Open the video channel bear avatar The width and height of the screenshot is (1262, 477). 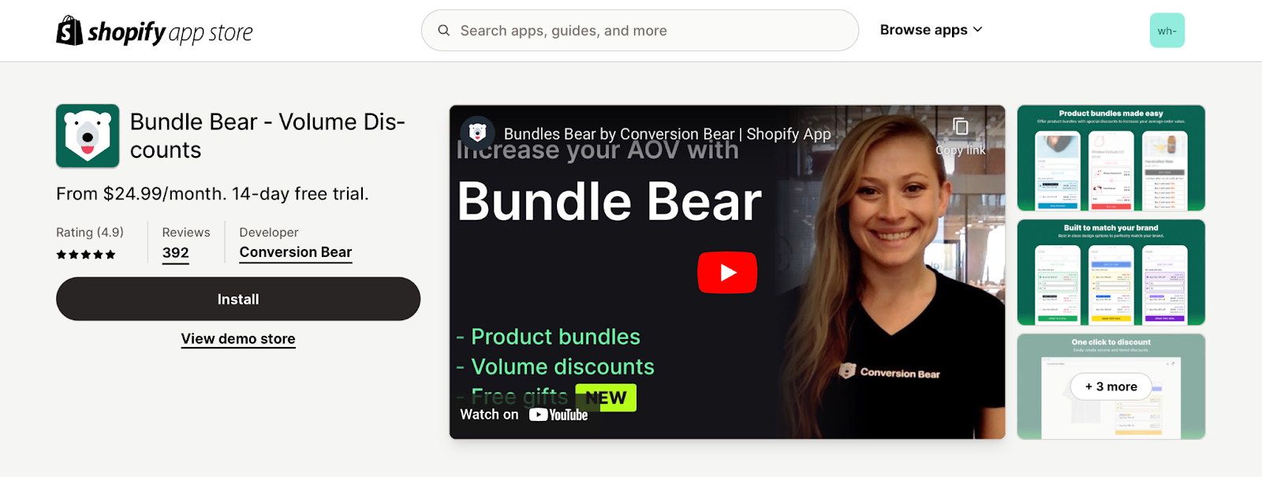tap(477, 133)
